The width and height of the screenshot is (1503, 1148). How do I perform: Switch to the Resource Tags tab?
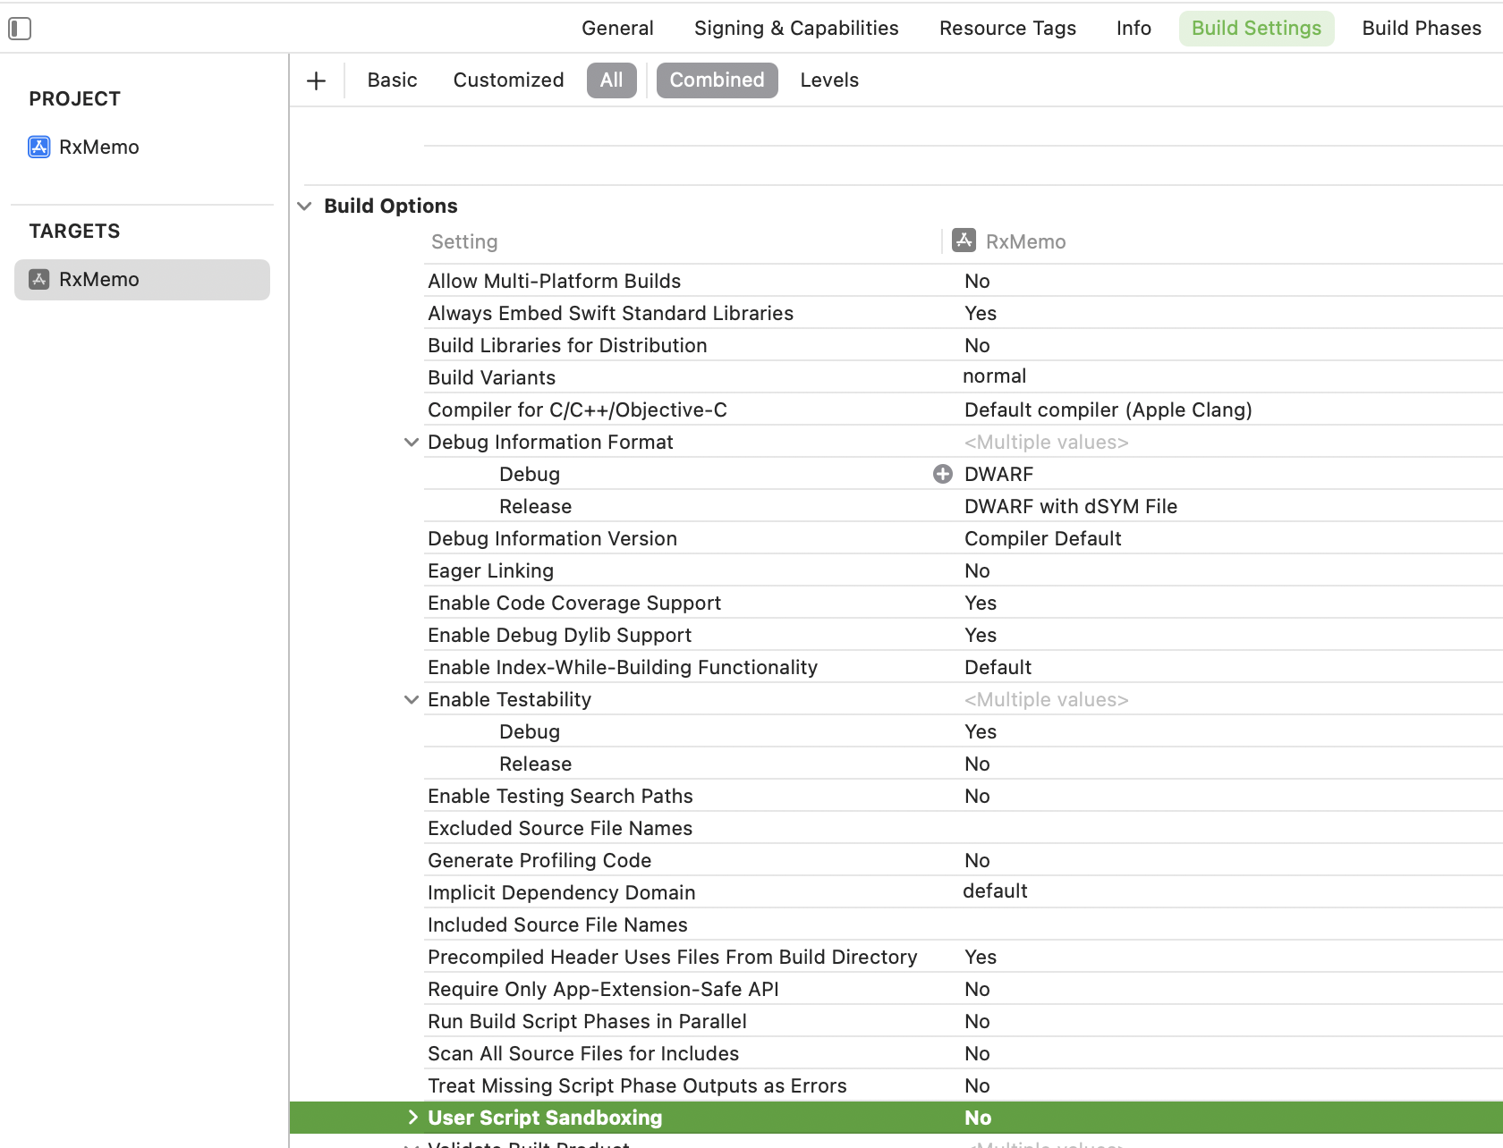click(1007, 28)
